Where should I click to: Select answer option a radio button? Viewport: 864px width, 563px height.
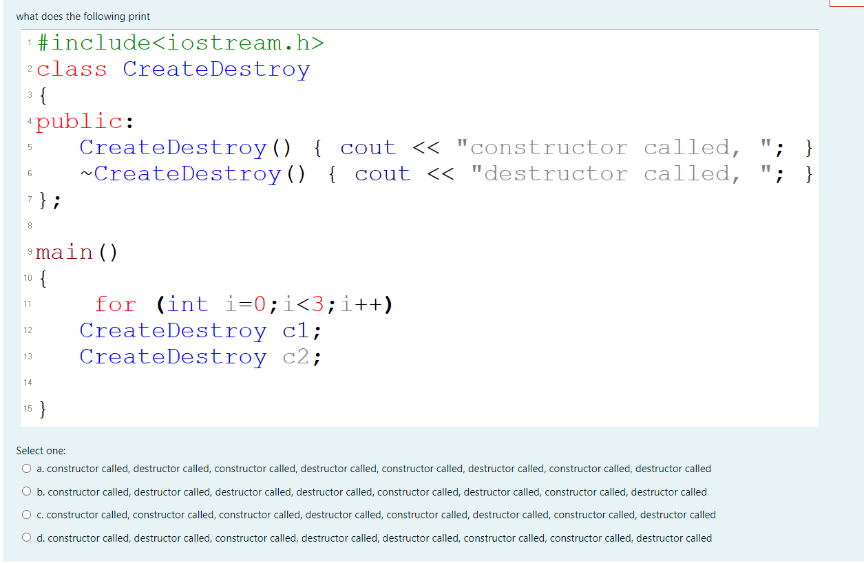26,468
